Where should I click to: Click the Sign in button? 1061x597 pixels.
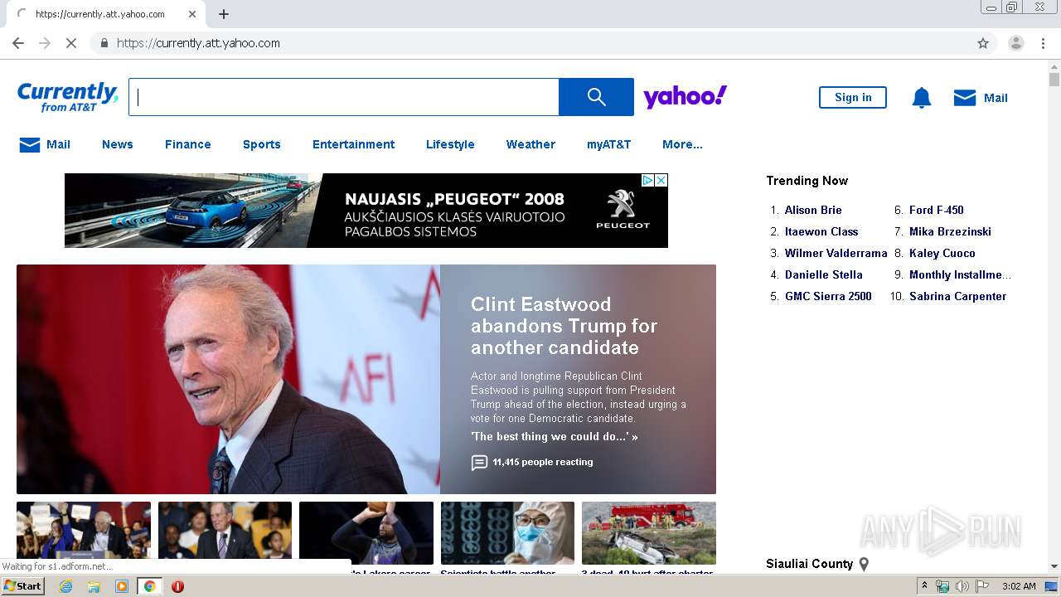(x=853, y=97)
